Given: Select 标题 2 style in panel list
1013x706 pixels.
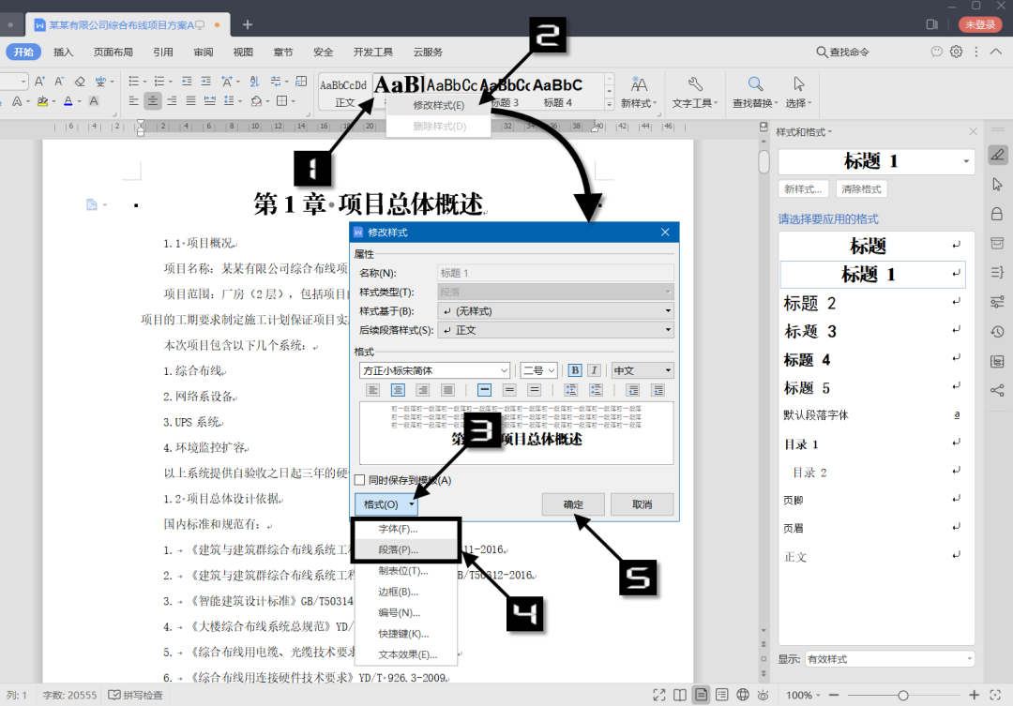Looking at the screenshot, I should (x=872, y=303).
